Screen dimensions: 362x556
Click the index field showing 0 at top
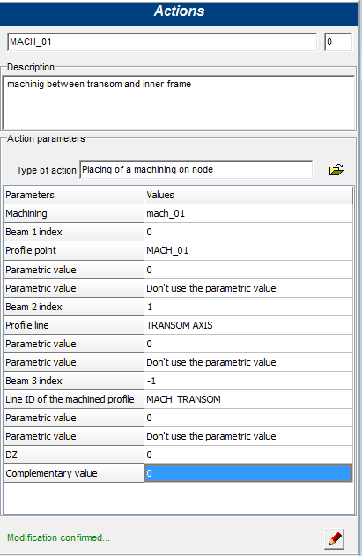338,42
